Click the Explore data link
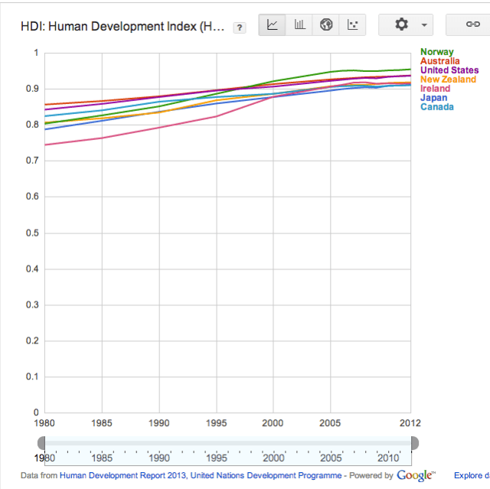The height and width of the screenshot is (489, 490). 471,476
